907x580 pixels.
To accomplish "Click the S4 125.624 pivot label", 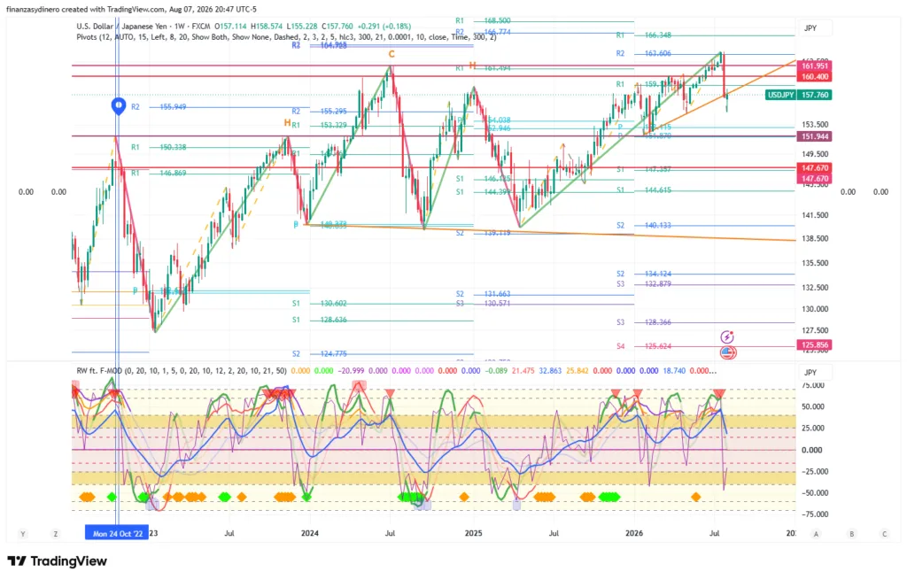I will point(644,346).
